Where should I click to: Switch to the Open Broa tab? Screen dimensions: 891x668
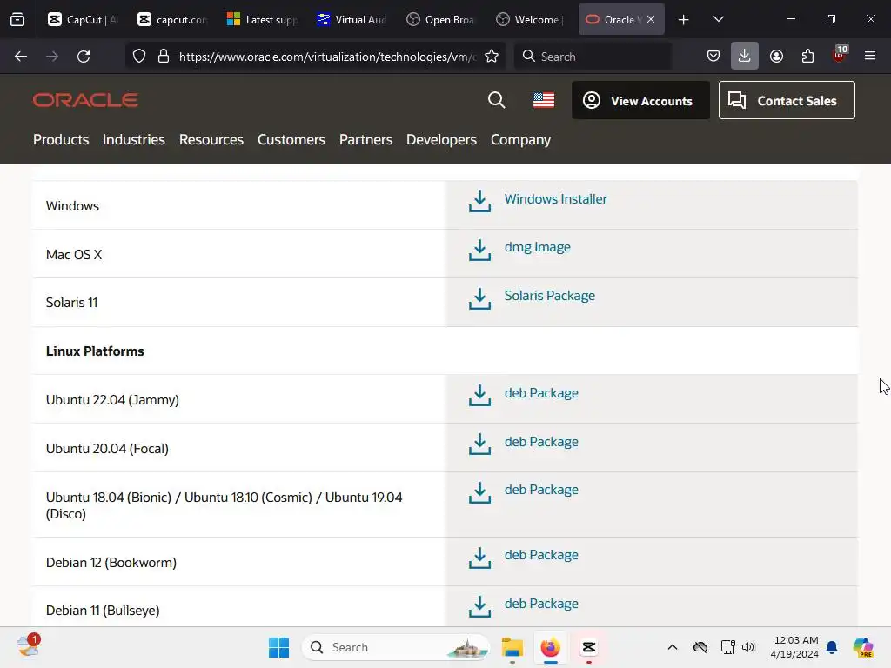click(x=441, y=19)
